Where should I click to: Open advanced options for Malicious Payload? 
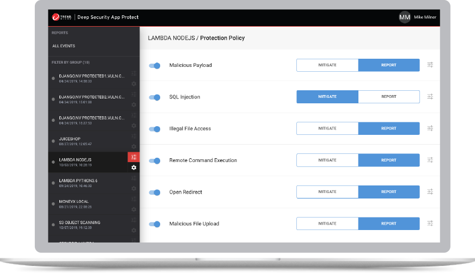point(430,65)
